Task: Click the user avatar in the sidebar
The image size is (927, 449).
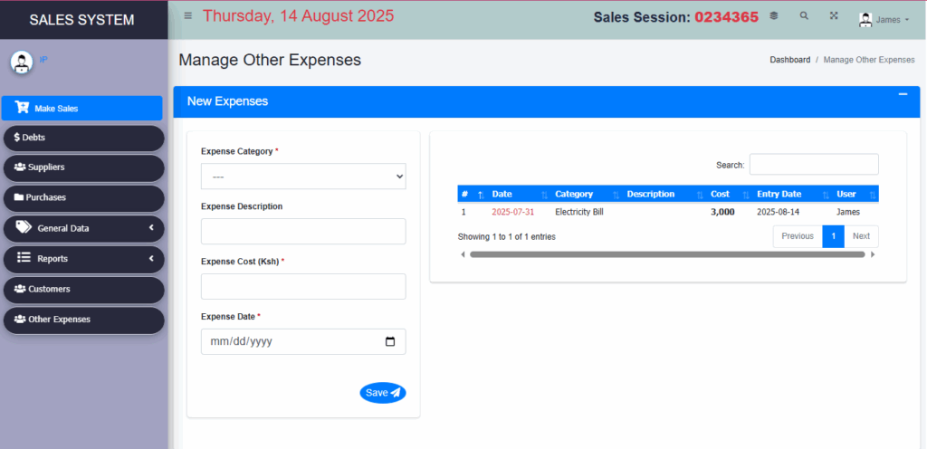Action: click(x=22, y=62)
